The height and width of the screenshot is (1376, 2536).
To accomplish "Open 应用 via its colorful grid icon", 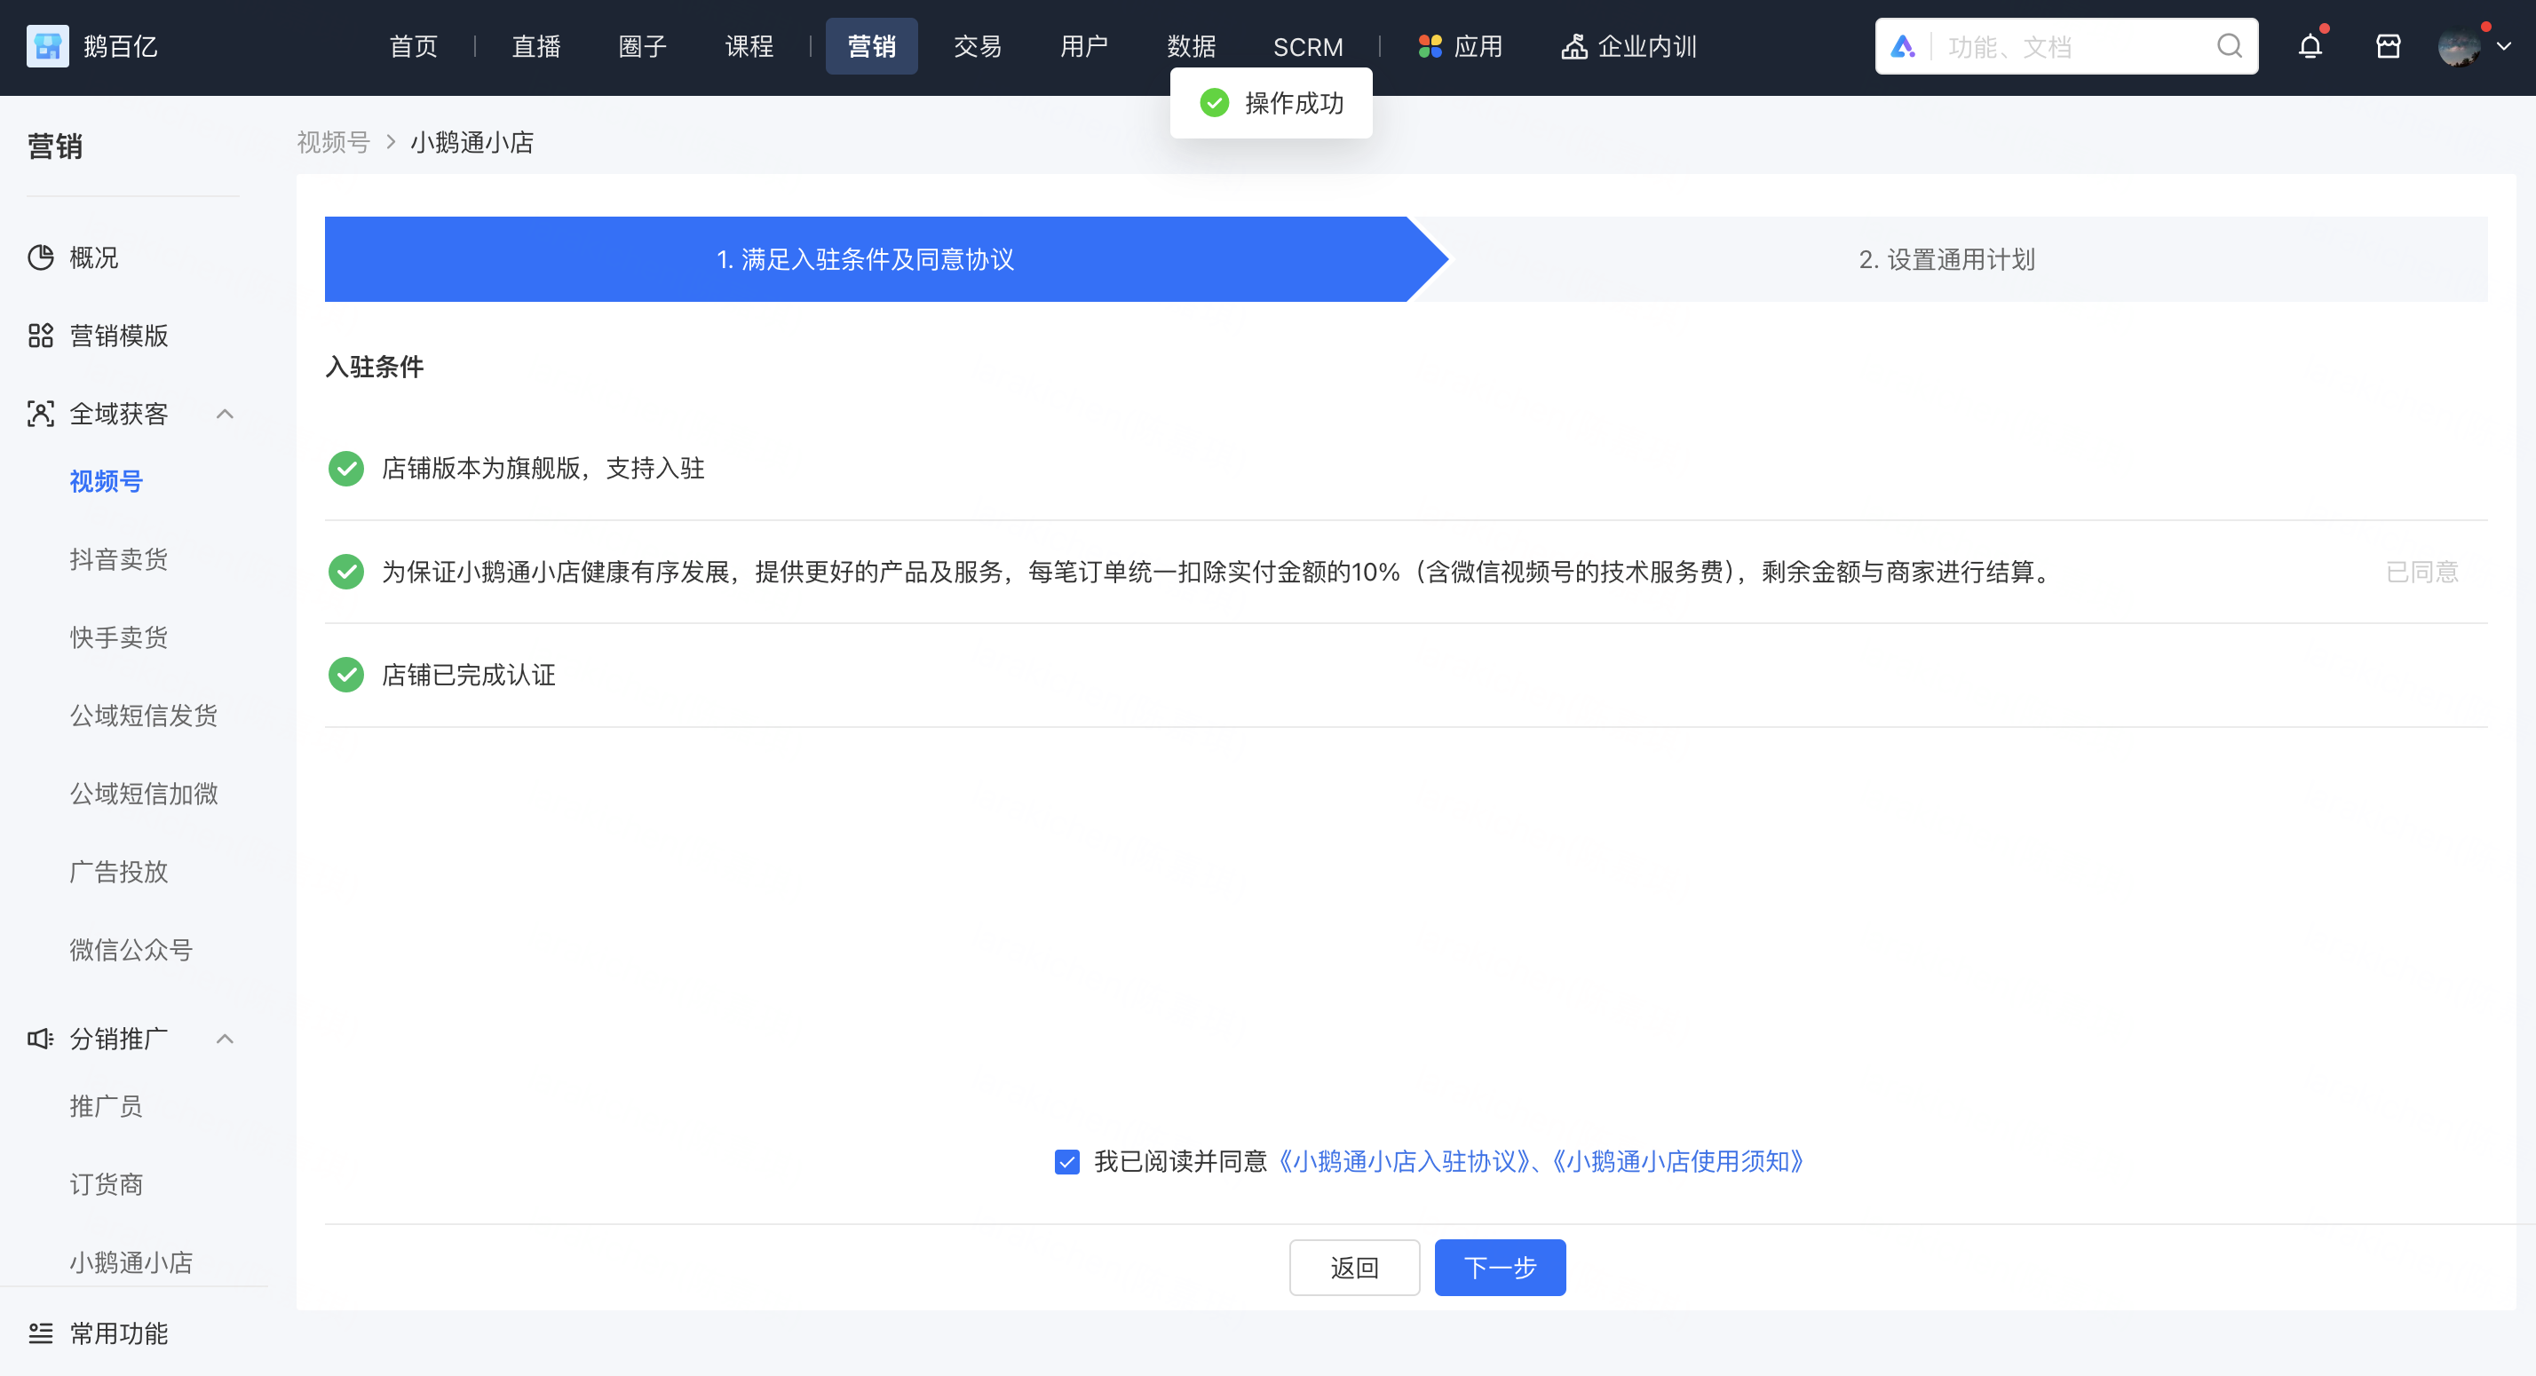I will (x=1430, y=45).
